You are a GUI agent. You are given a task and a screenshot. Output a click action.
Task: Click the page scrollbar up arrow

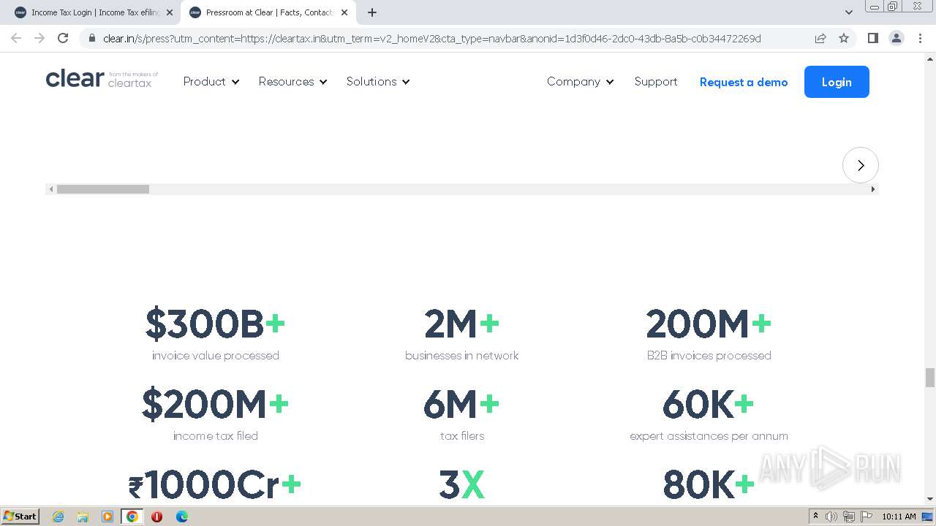point(930,58)
